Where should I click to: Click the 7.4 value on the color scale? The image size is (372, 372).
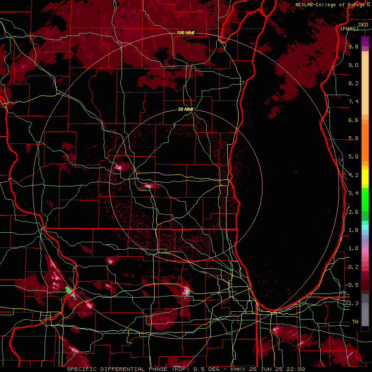(x=353, y=102)
